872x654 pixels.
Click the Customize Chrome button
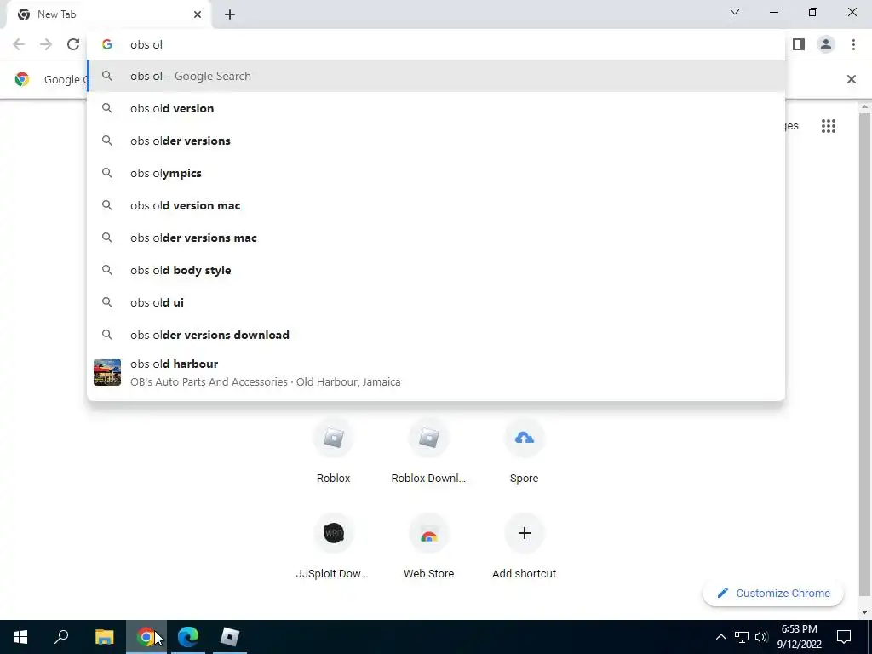tap(773, 593)
